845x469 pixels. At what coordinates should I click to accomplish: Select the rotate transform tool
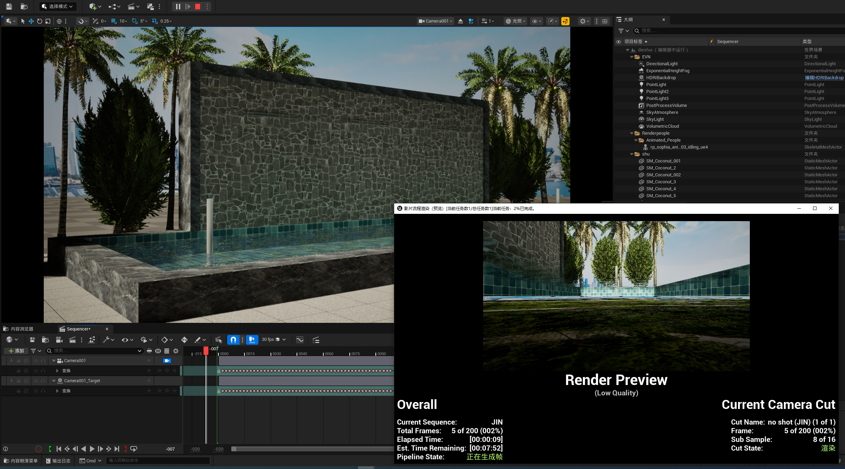pos(40,21)
